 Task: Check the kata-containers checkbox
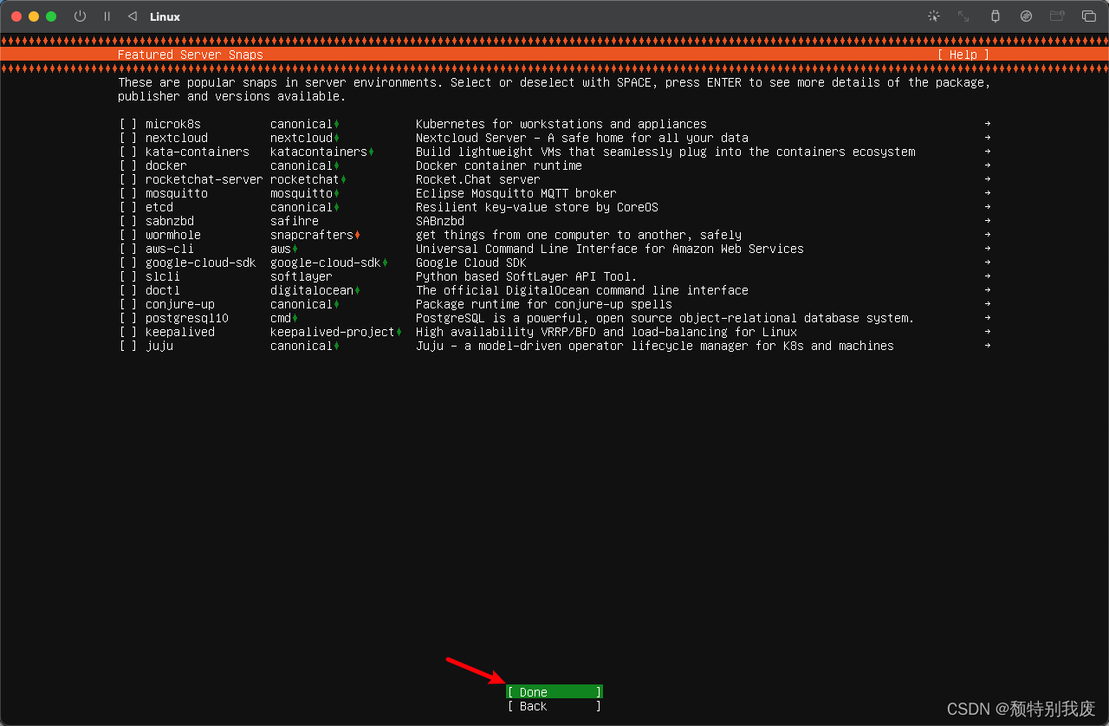pos(128,152)
